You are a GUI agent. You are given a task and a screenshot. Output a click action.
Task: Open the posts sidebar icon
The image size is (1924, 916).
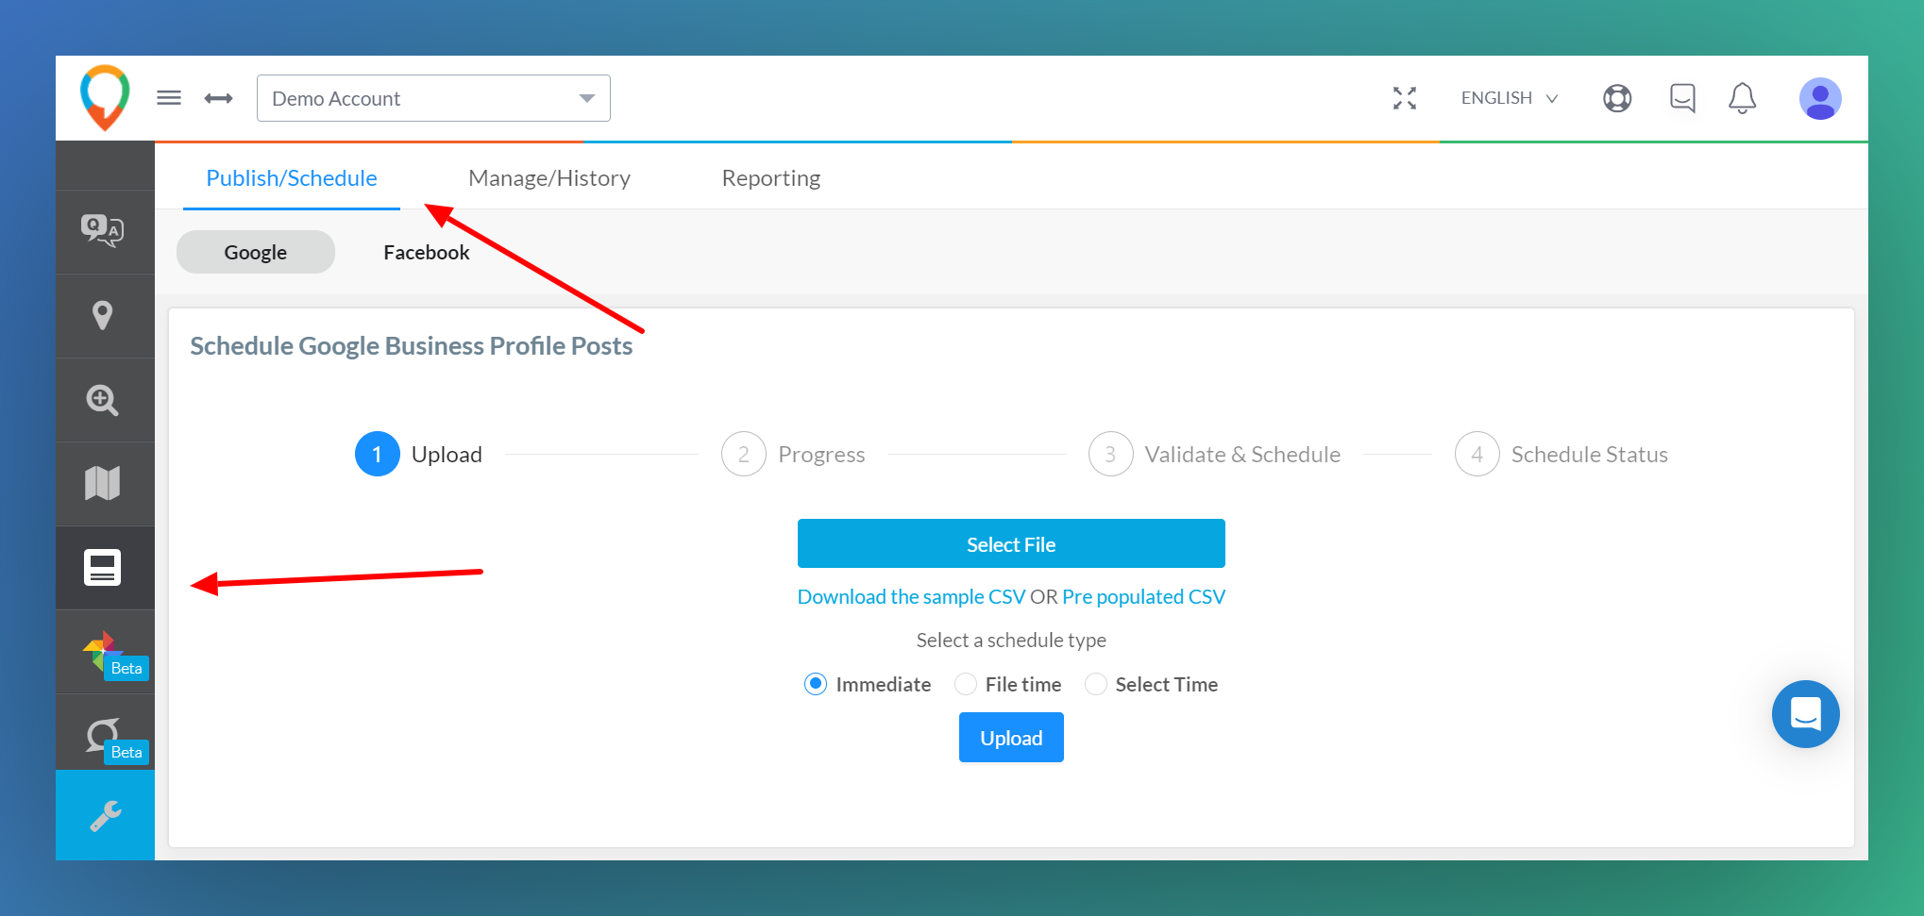click(x=103, y=567)
